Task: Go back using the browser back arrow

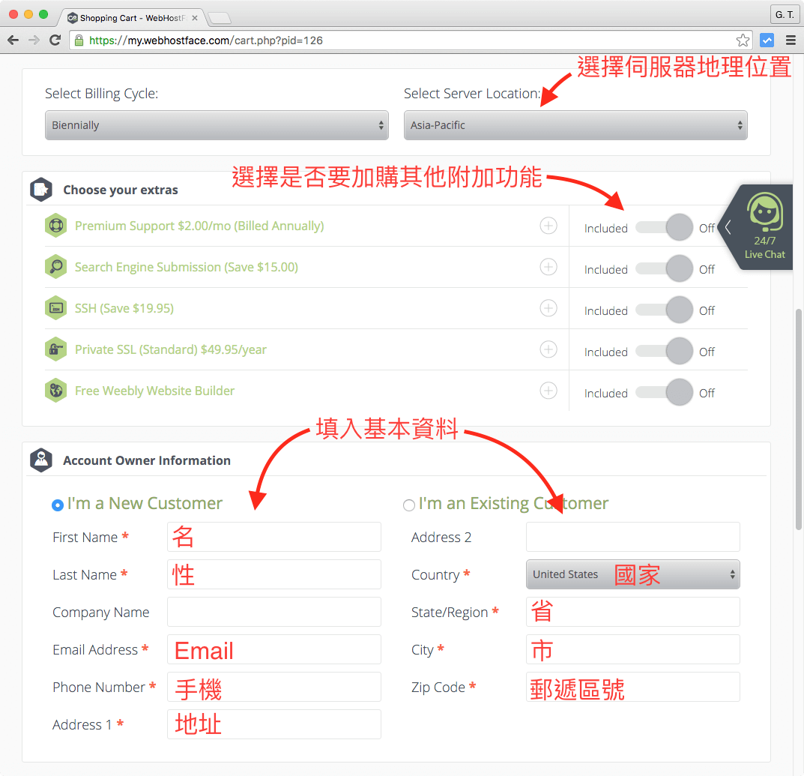Action: pos(13,40)
